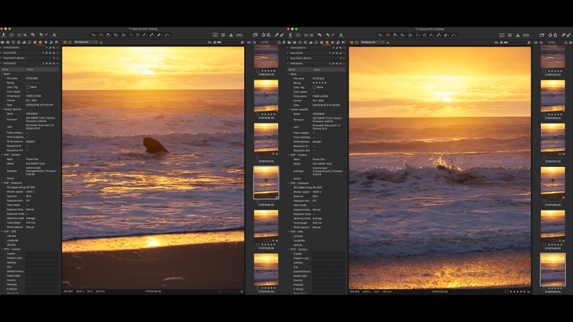
Task: Switch to single-view mode in right viewer
Action: (x=357, y=42)
